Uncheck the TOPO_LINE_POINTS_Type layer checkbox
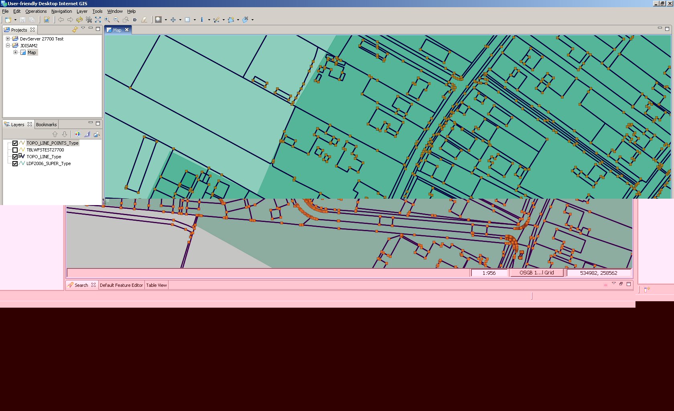This screenshot has width=674, height=411. pos(15,143)
